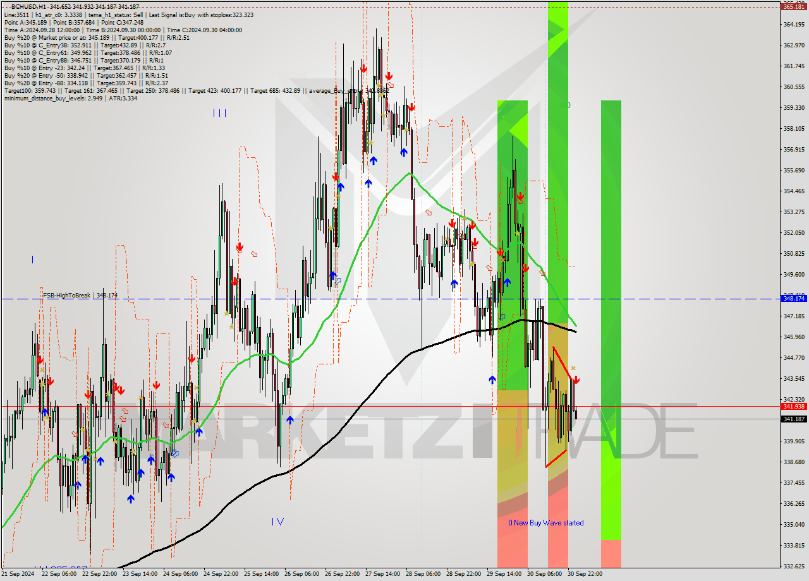Click the 356.915 price axis label
809x581 pixels.
793,150
